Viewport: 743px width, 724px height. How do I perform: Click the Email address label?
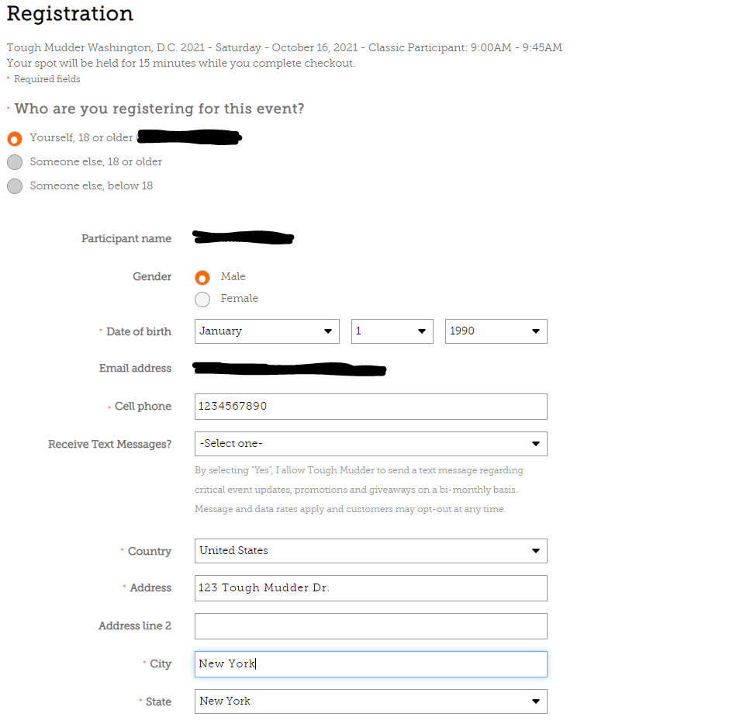coord(135,368)
